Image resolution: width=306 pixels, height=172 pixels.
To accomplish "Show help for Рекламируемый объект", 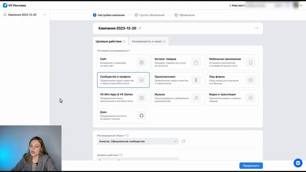I will coord(128,136).
